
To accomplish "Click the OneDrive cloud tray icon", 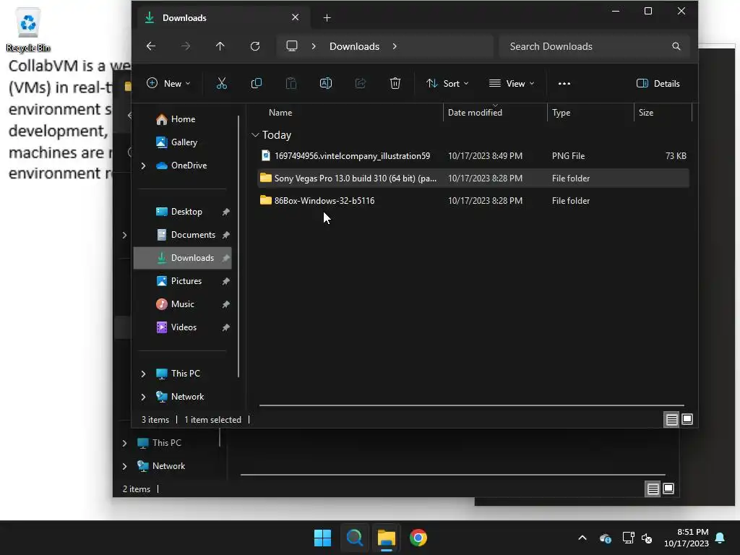I will pyautogui.click(x=605, y=538).
